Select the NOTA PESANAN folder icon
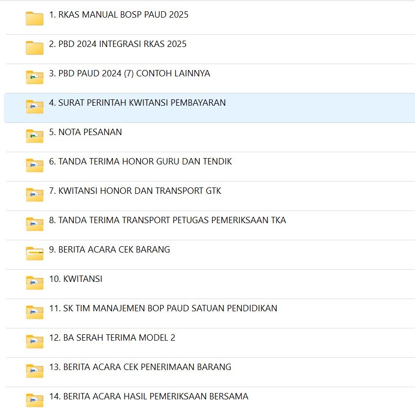The height and width of the screenshot is (417, 415). point(35,136)
